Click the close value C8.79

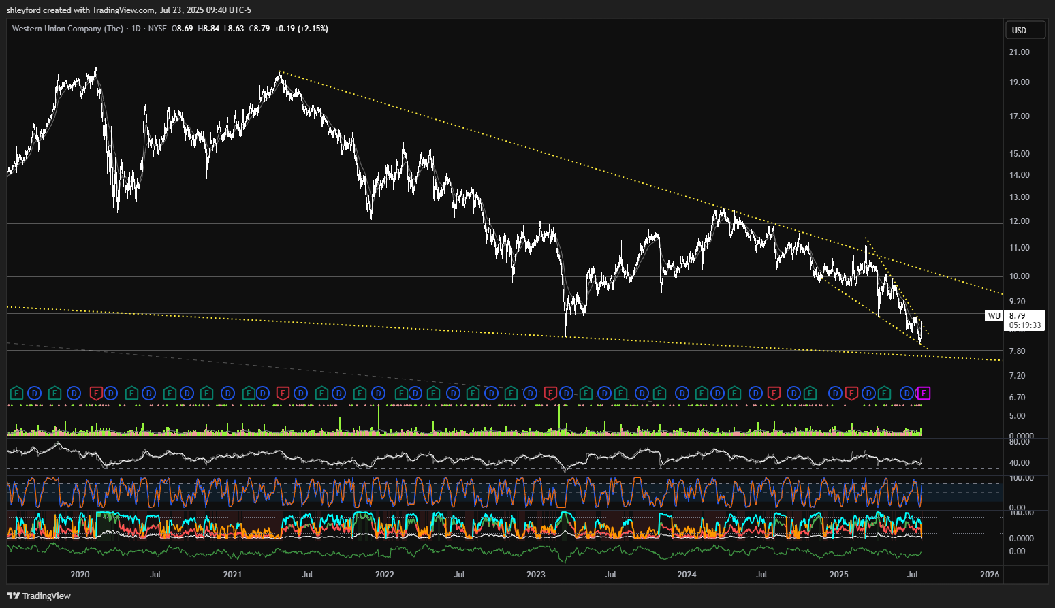[259, 29]
